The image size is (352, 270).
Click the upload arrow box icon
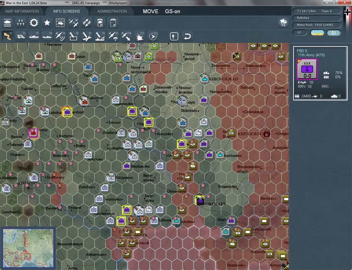point(174,36)
